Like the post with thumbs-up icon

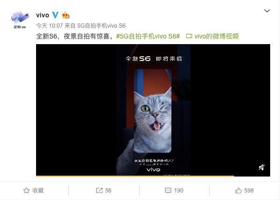tap(238, 190)
